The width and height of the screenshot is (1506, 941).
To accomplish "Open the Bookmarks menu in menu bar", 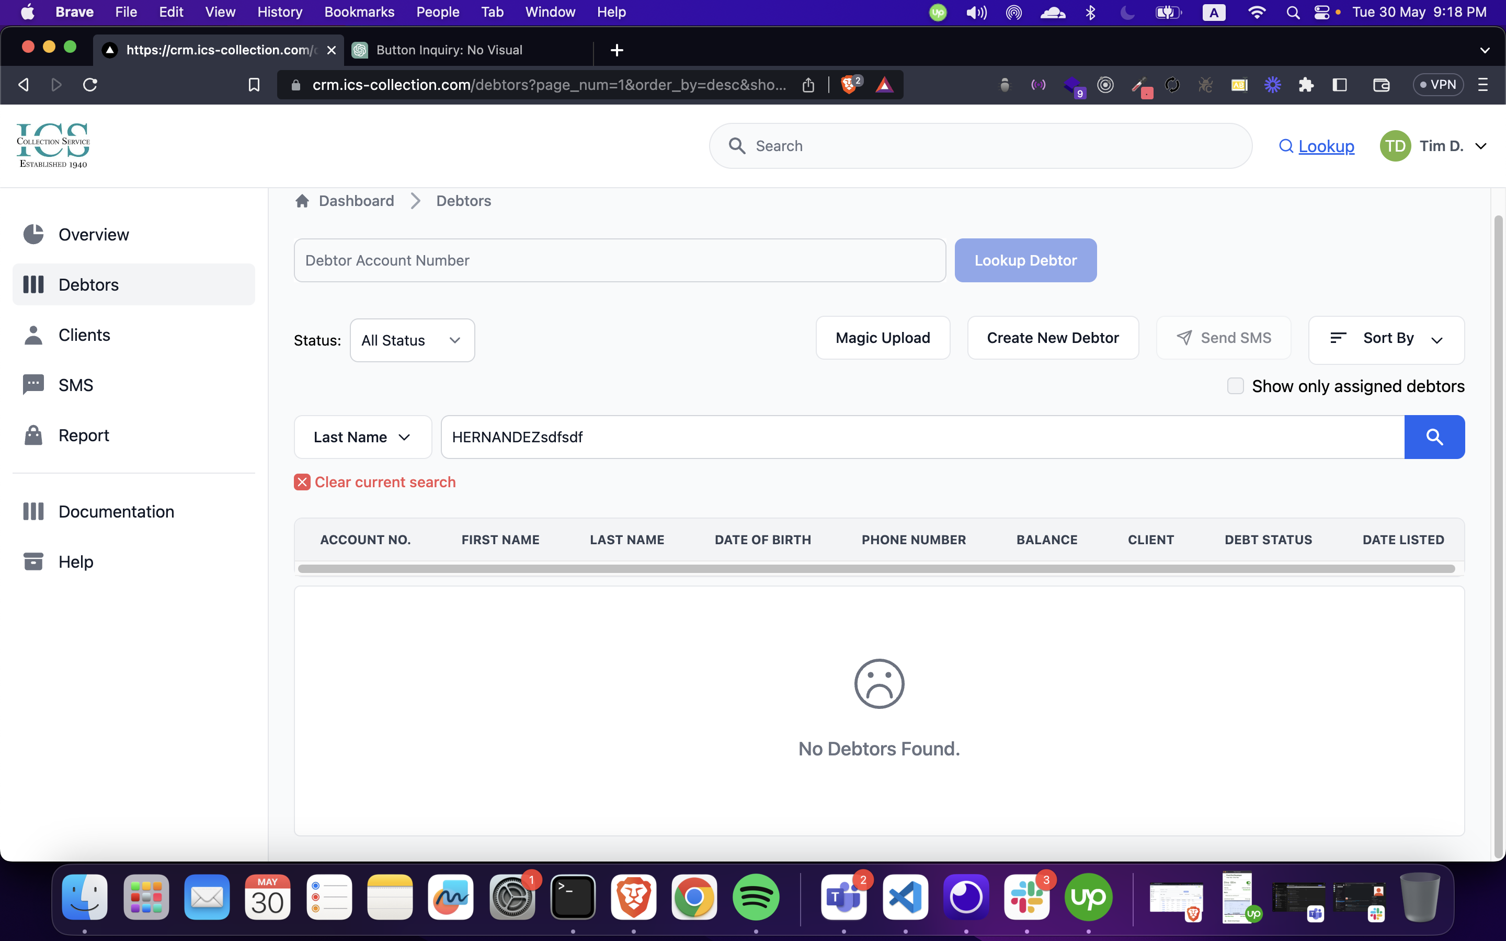I will pyautogui.click(x=359, y=12).
